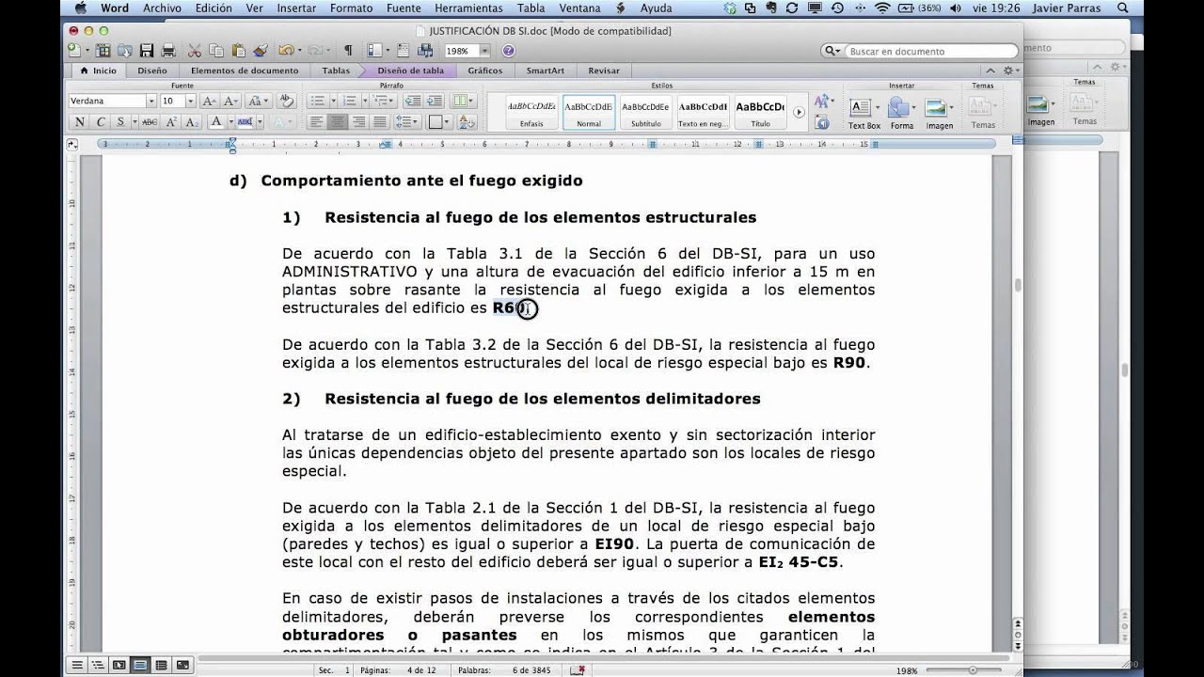The width and height of the screenshot is (1204, 677).
Task: Click the Páginas 4 de 12 status indicator
Action: pyautogui.click(x=402, y=669)
